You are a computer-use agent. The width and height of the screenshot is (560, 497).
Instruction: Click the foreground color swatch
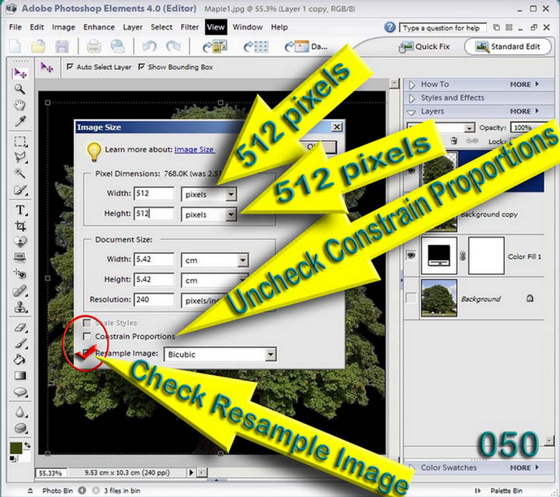(x=16, y=448)
